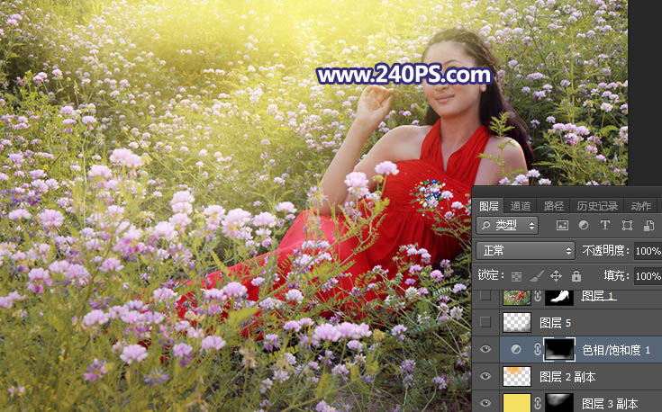The width and height of the screenshot is (662, 412).
Task: Click the 不透明度 opacity value field
Action: click(x=647, y=250)
